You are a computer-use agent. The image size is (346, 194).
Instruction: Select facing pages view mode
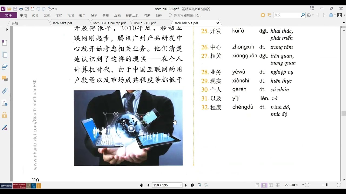pos(271,185)
